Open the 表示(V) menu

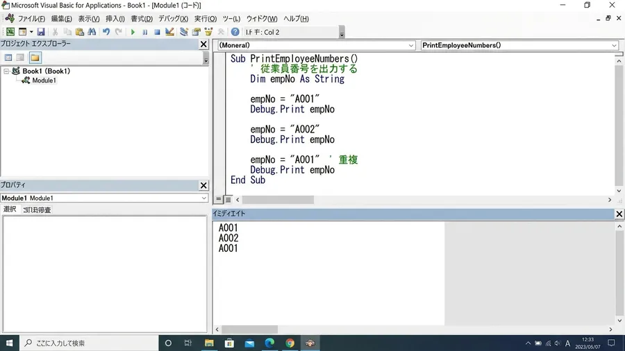point(88,19)
